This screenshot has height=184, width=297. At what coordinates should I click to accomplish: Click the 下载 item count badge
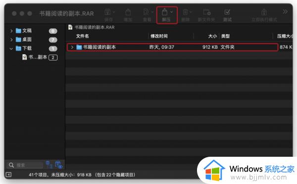pos(53,49)
